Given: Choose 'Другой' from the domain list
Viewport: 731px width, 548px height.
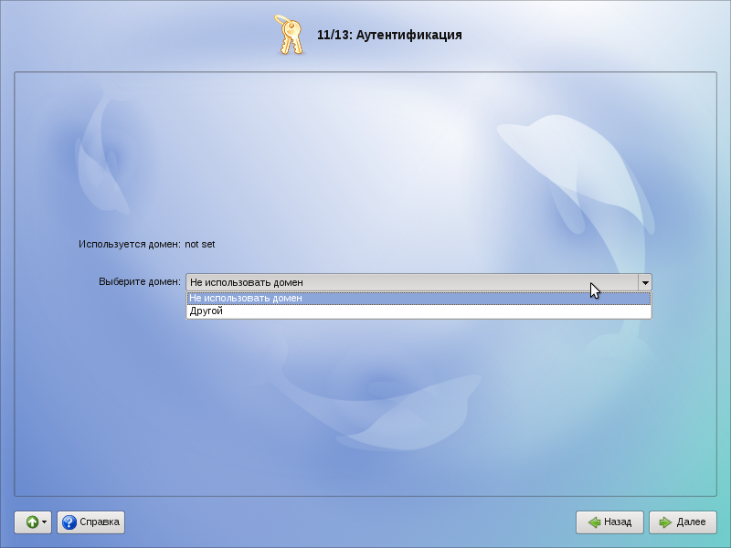Looking at the screenshot, I should [206, 311].
